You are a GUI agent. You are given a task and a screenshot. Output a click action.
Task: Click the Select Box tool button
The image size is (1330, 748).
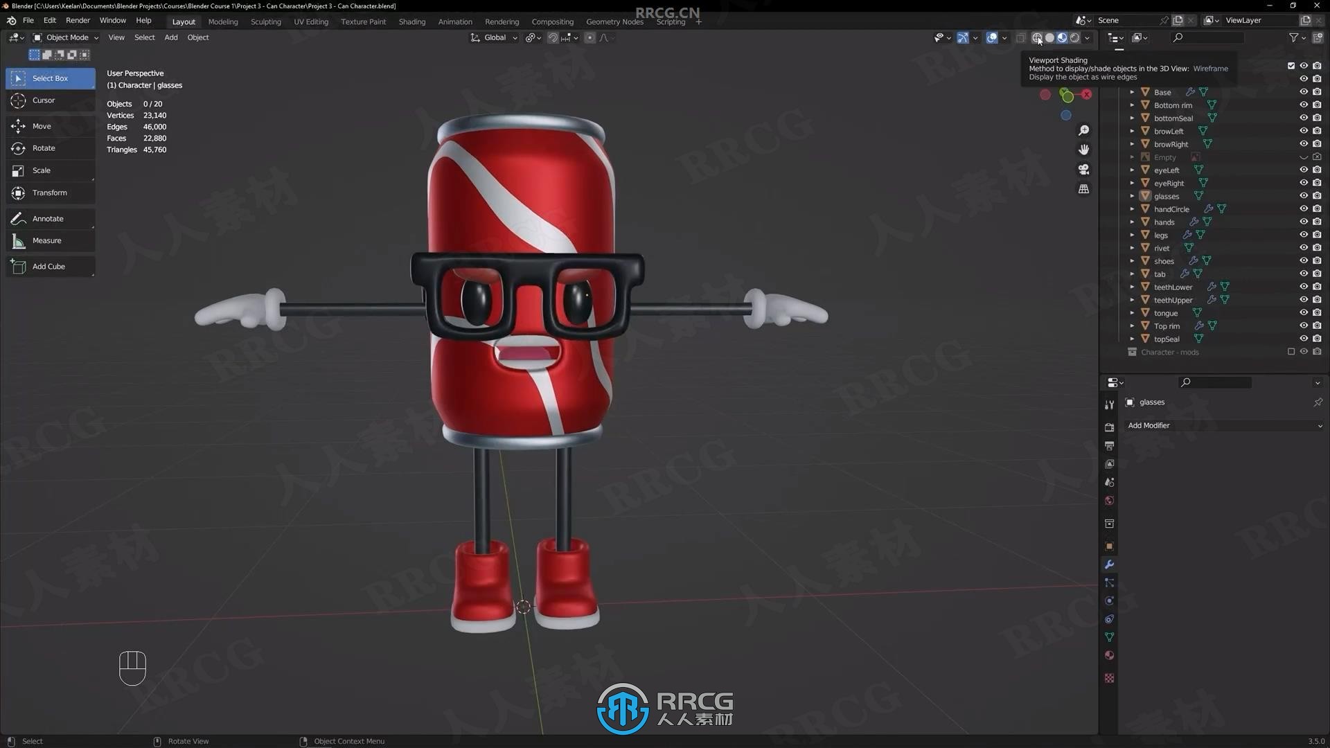(51, 78)
